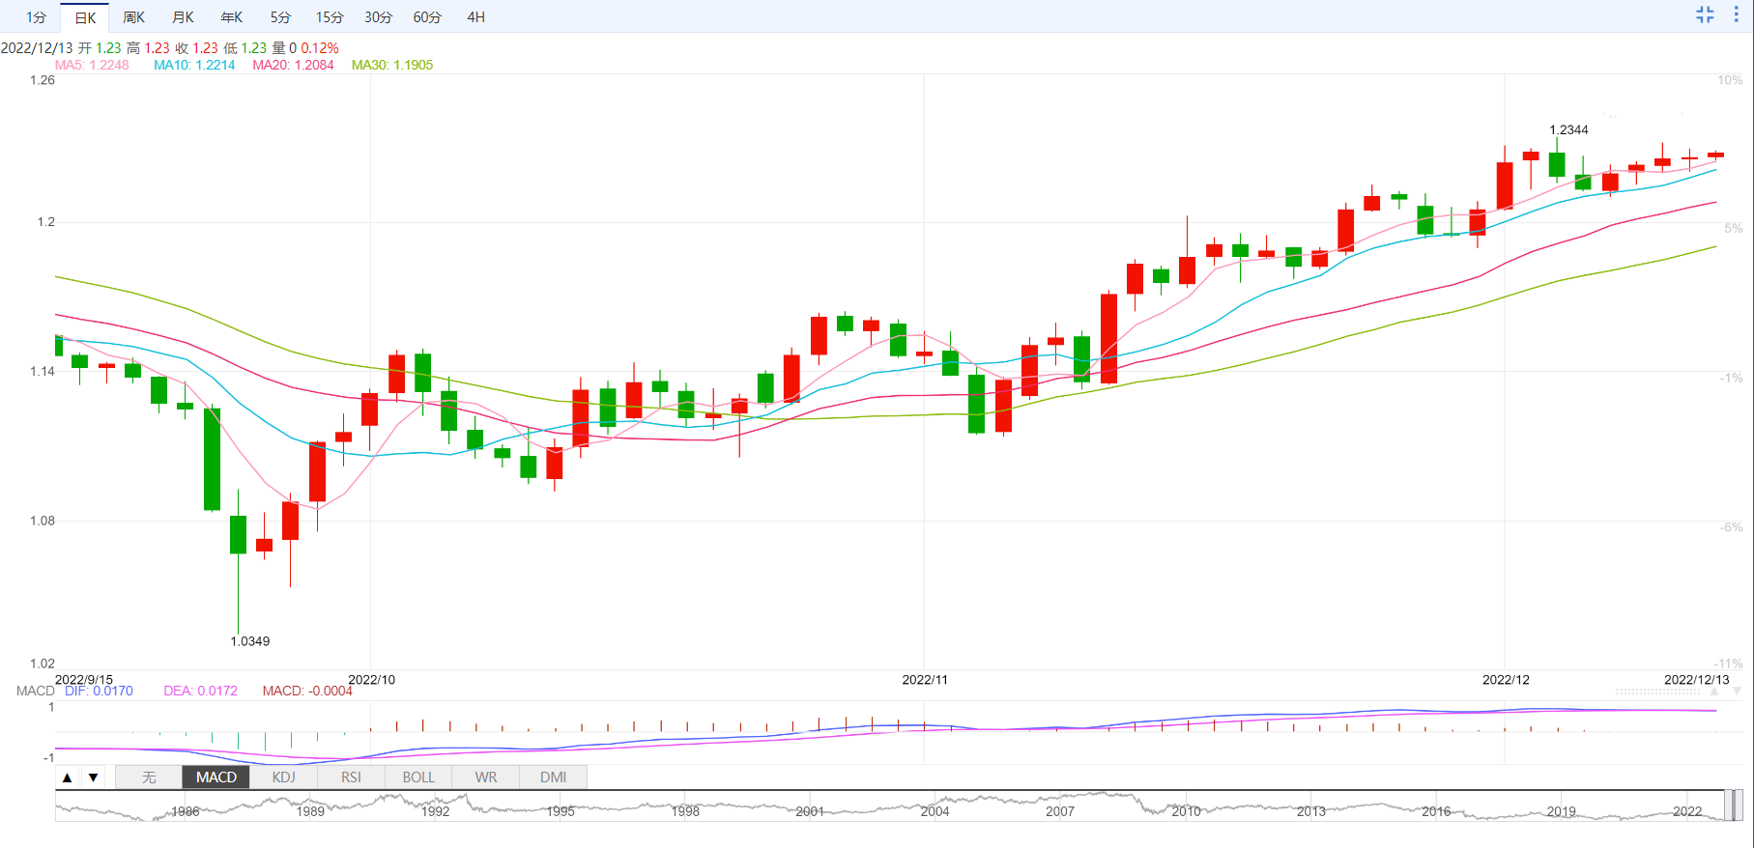This screenshot has width=1754, height=848.
Task: Switch indicator to BOLL
Action: tap(418, 777)
